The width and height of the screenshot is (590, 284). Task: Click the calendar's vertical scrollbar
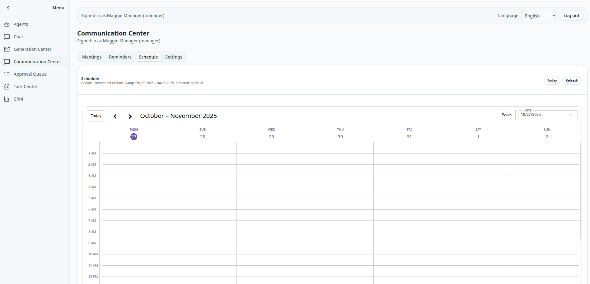[580, 191]
